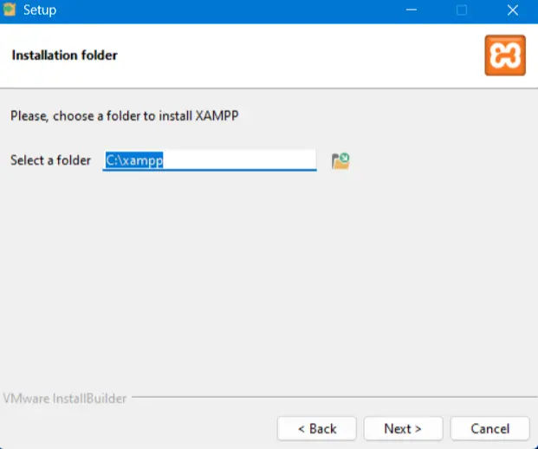
Task: Close the Setup window
Action: pyautogui.click(x=513, y=10)
